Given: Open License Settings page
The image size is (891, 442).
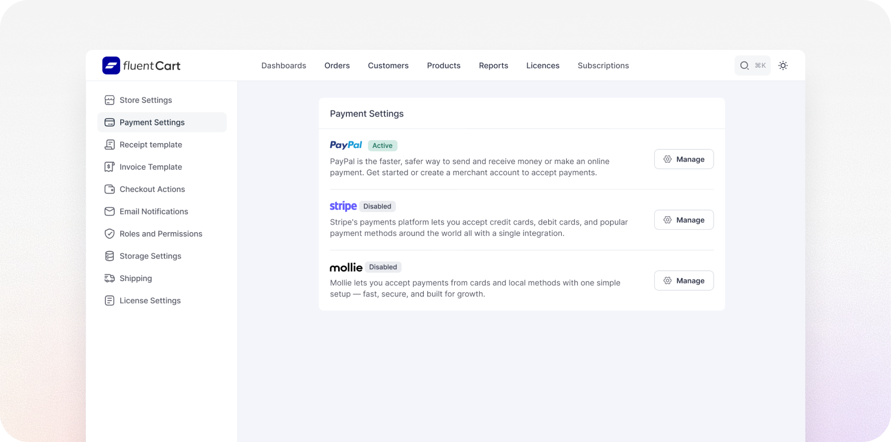Looking at the screenshot, I should [x=162, y=301].
